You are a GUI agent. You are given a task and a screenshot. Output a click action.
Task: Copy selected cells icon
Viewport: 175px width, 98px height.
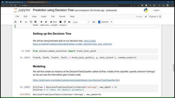pyautogui.click(x=31, y=22)
